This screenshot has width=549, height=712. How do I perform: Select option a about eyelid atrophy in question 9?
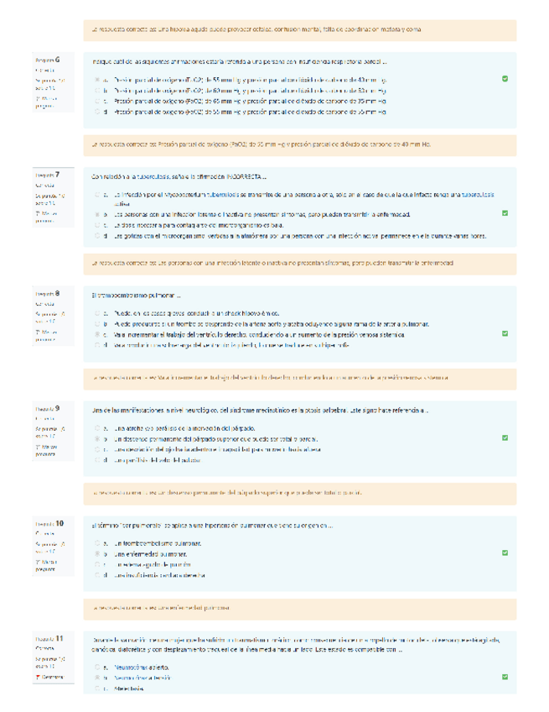(97, 428)
